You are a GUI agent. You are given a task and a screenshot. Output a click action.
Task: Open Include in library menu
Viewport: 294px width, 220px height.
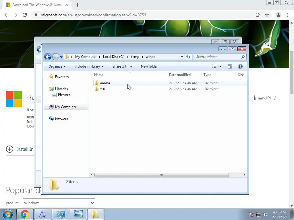89,66
